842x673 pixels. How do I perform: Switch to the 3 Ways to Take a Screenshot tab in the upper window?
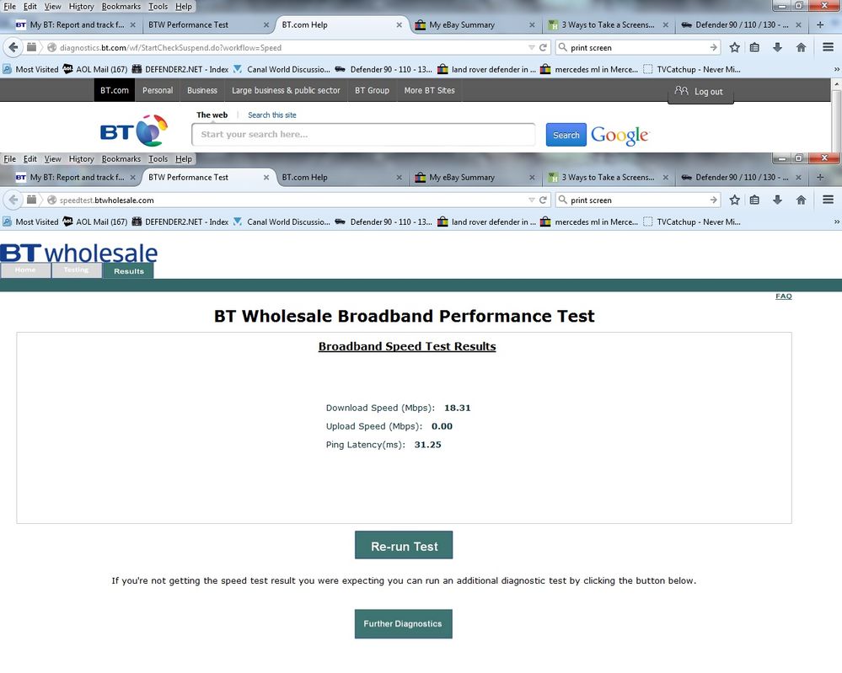point(609,24)
